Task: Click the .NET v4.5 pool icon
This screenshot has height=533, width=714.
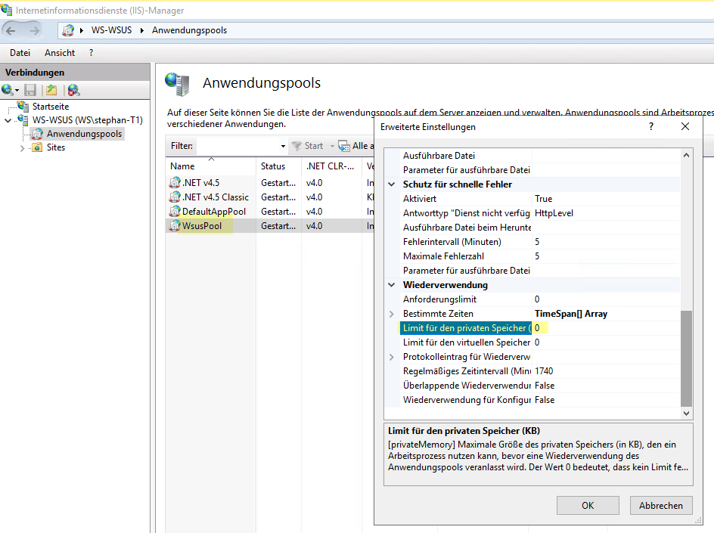Action: (x=175, y=182)
